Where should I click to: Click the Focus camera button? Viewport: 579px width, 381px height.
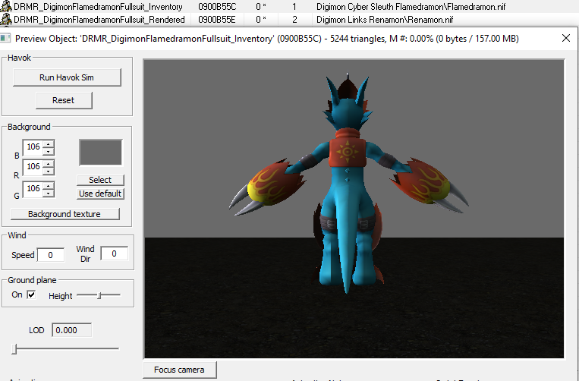(179, 370)
